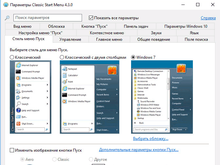Viewport: 220px width, 165px height.
Task: Click Sound Recorder icon in Windows 7 preview
Action: [x=138, y=101]
